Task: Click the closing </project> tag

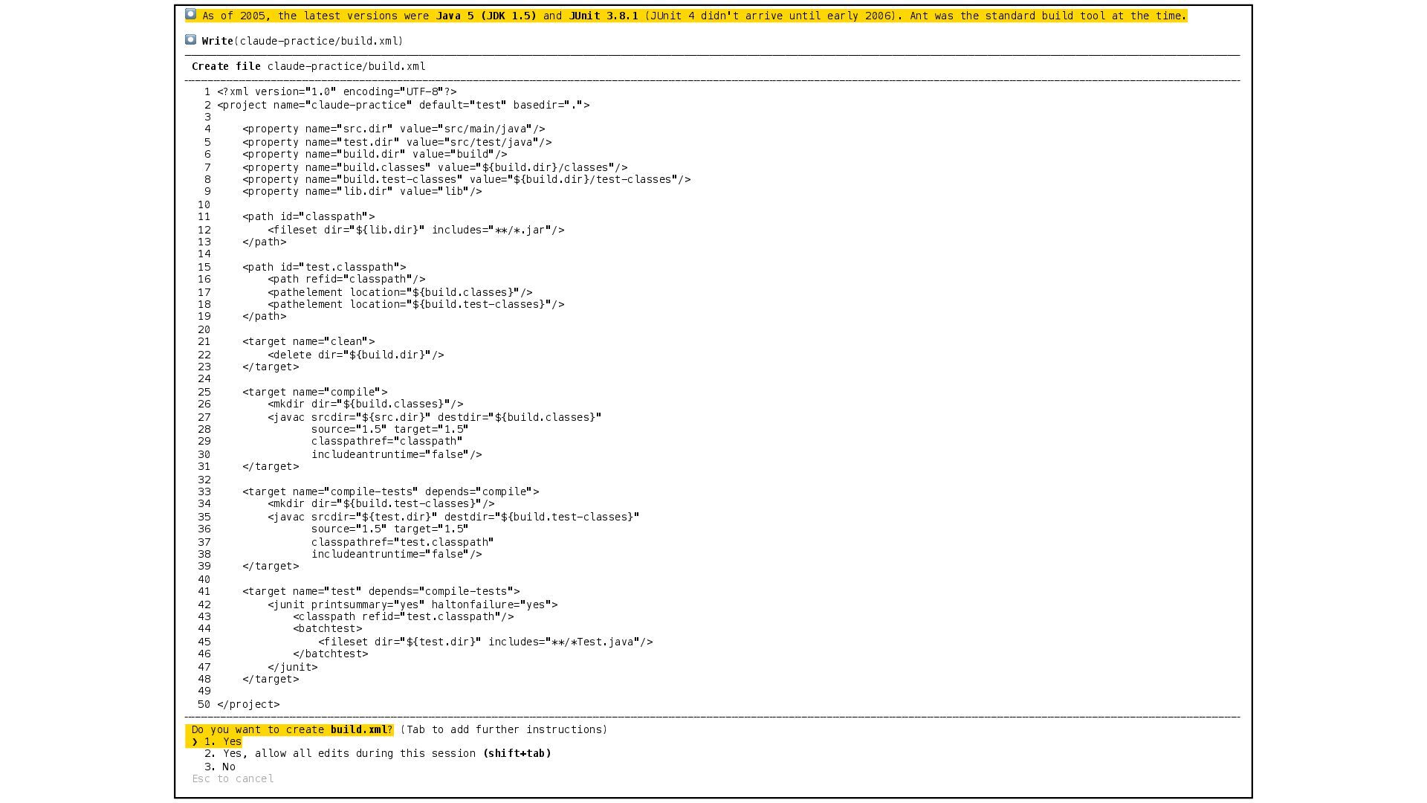Action: (248, 704)
